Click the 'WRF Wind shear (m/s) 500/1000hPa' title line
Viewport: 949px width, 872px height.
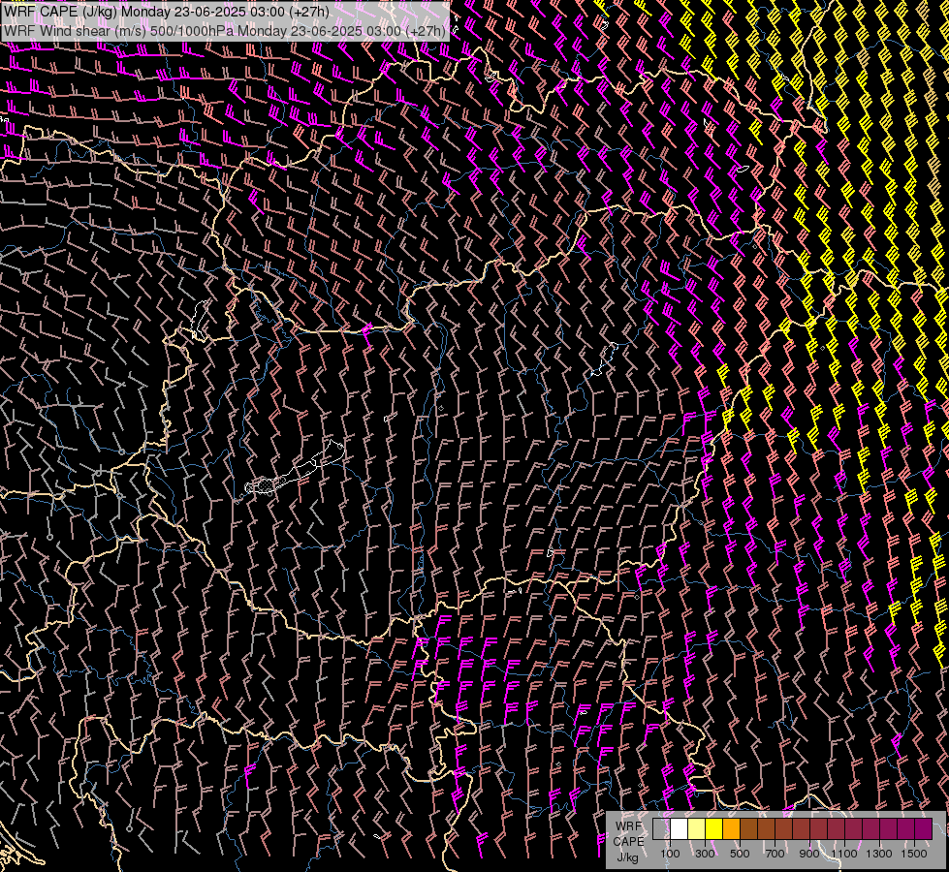click(x=225, y=30)
